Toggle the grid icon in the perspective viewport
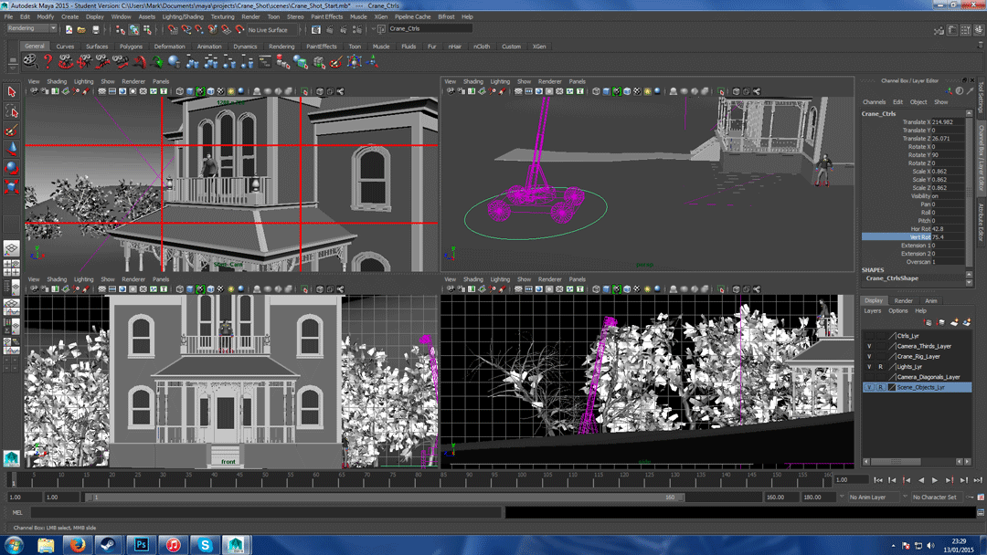 (x=517, y=89)
